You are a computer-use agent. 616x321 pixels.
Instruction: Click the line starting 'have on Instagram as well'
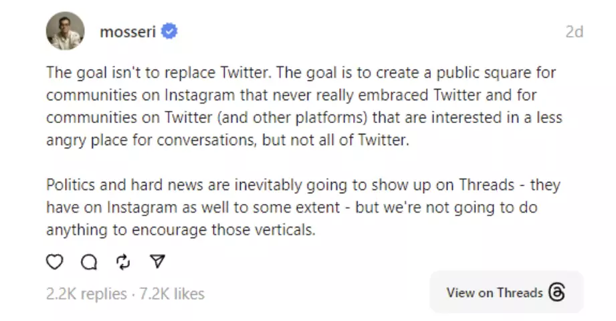pyautogui.click(x=292, y=207)
